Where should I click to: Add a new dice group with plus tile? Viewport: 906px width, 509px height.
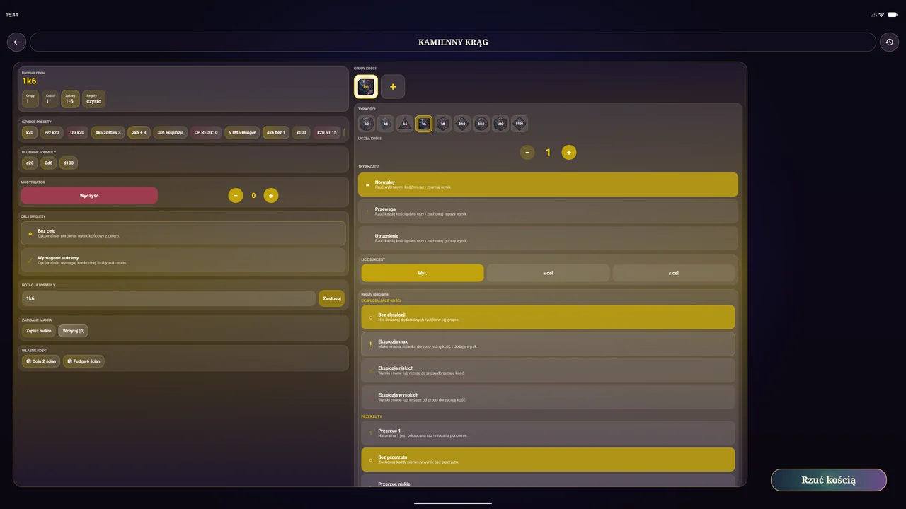(393, 87)
